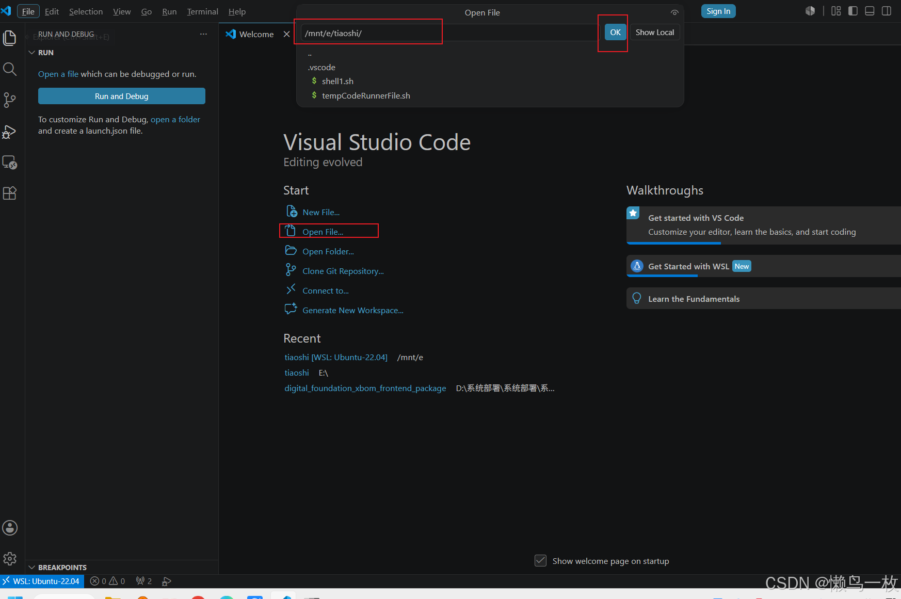Open the Go menu
901x599 pixels.
click(147, 11)
